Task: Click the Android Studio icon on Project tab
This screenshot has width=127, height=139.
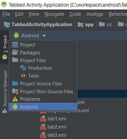Action: click(x=5, y=57)
